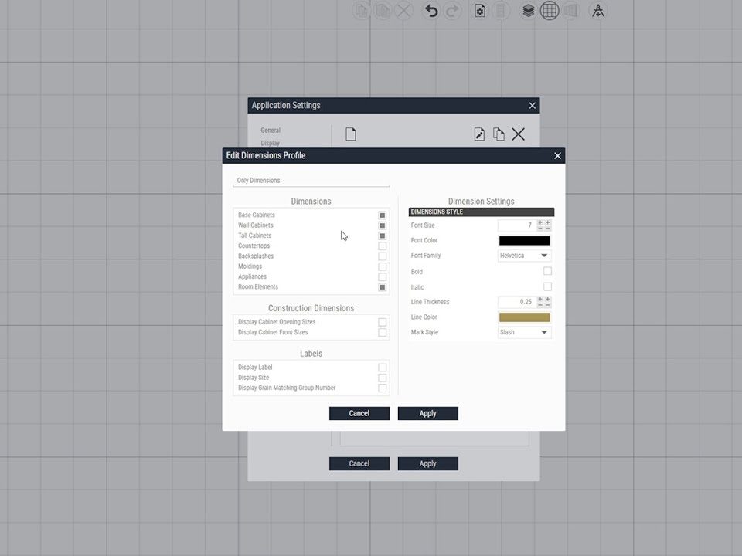Viewport: 742px width, 556px height.
Task: Click the edit profile pencil icon
Action: coord(479,134)
